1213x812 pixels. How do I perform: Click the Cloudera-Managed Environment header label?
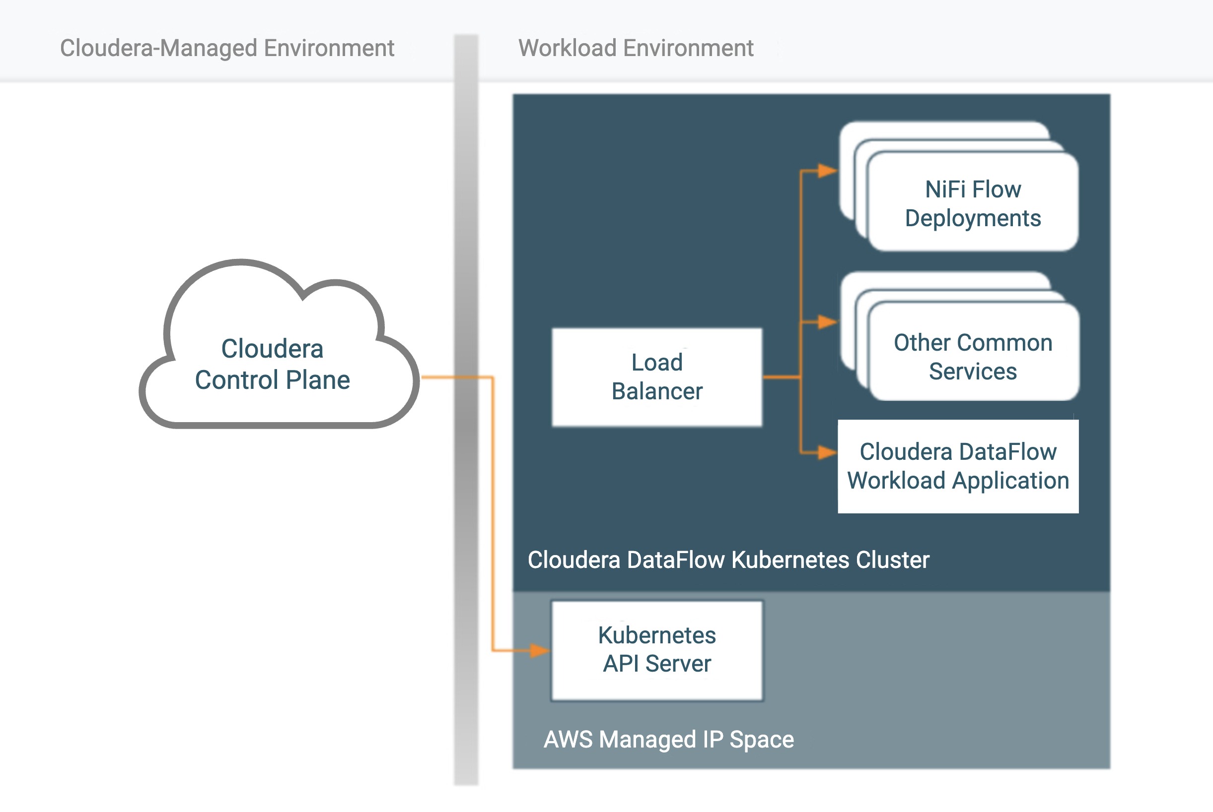pos(227,48)
